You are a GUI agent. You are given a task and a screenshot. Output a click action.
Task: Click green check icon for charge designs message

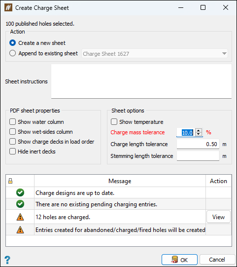20,192
